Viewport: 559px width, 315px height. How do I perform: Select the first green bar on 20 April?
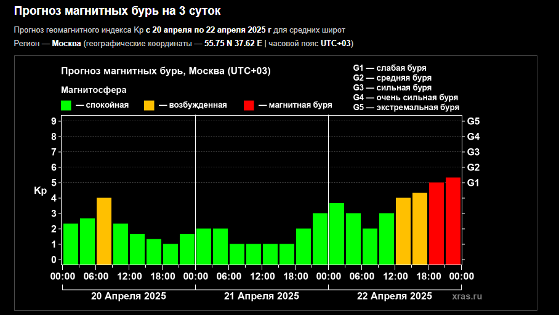click(x=71, y=244)
